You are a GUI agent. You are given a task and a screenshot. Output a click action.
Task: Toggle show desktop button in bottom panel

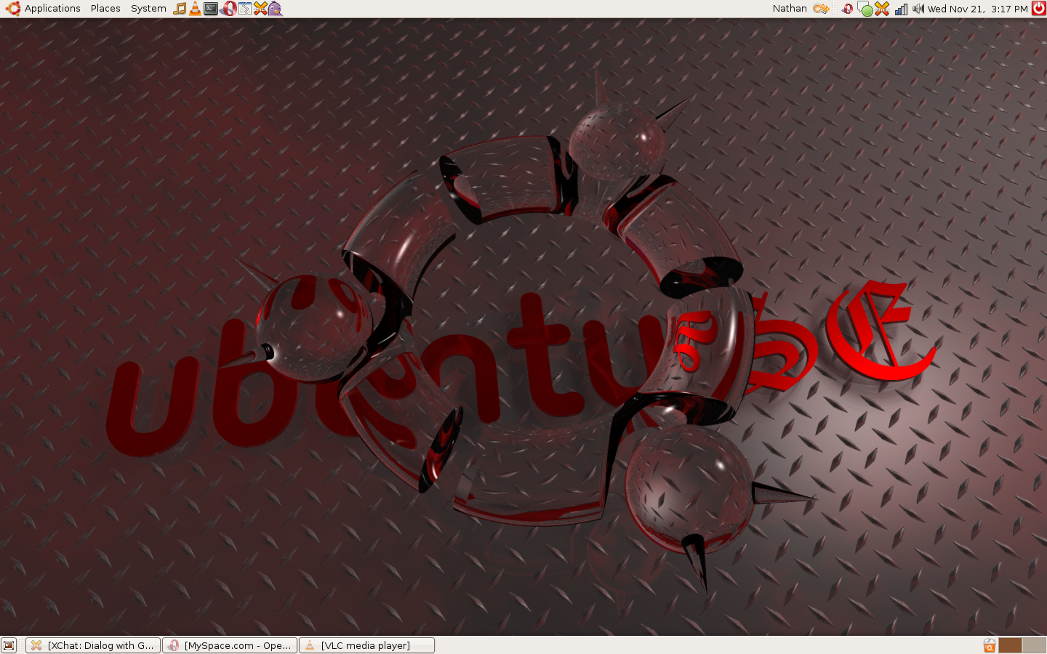tap(9, 645)
